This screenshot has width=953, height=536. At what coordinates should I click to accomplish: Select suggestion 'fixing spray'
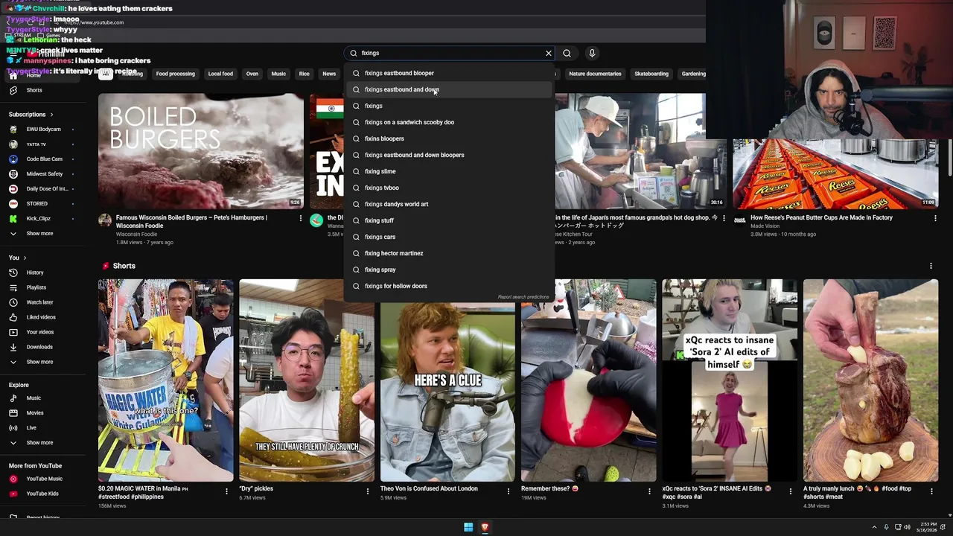tap(449, 269)
